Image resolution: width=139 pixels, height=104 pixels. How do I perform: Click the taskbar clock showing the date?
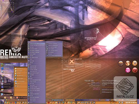[x=131, y=103]
